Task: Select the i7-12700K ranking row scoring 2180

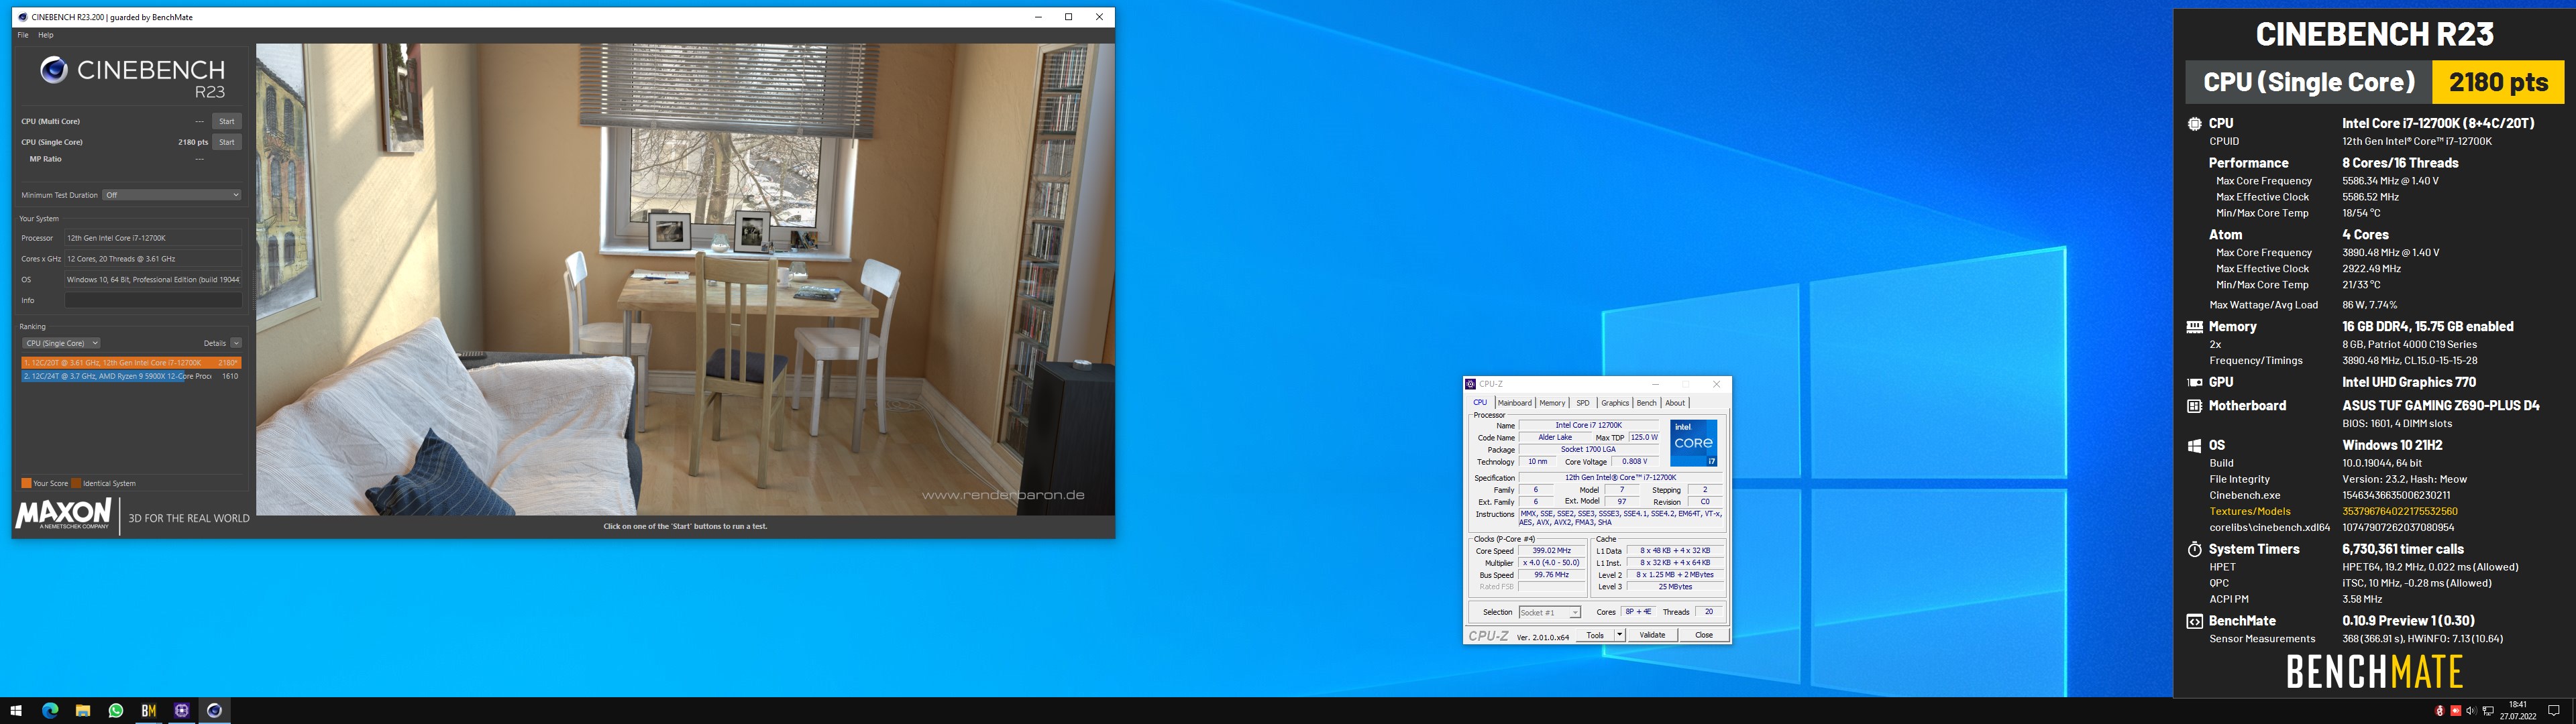Action: 131,363
